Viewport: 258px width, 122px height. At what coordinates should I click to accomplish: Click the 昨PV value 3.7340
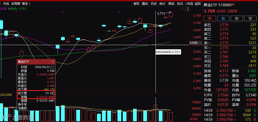click(x=251, y=95)
